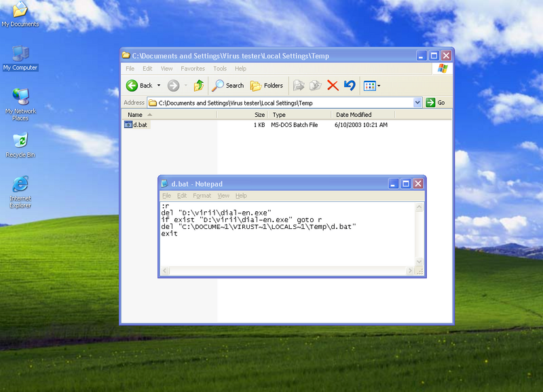Click the red Delete icon

[333, 86]
